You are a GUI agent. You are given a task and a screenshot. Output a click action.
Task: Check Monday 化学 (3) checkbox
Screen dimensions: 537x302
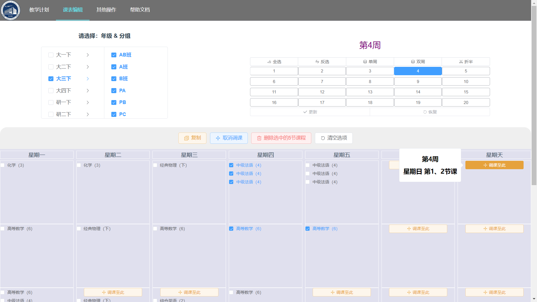click(x=3, y=165)
